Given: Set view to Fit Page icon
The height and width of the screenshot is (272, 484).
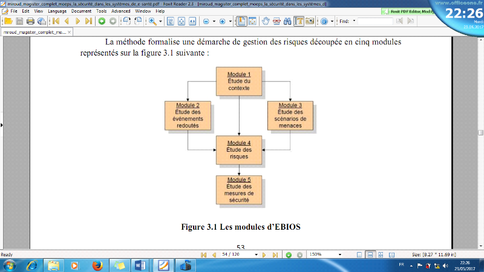Looking at the screenshot, I should (x=181, y=21).
